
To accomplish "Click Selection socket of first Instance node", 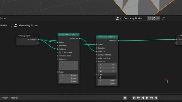I will point(57,46).
